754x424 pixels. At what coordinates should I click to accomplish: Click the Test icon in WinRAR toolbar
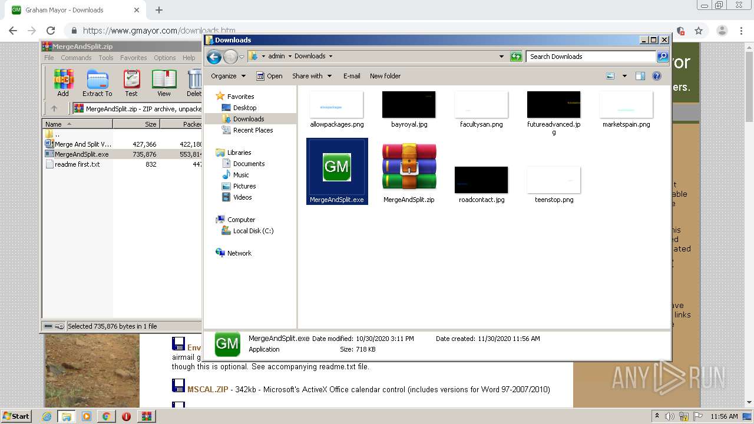click(131, 82)
